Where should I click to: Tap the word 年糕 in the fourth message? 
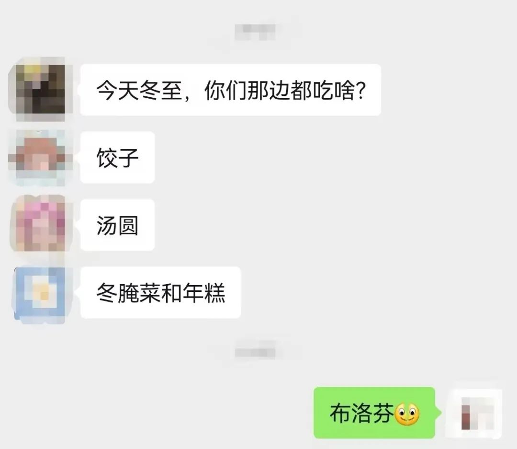click(x=204, y=293)
